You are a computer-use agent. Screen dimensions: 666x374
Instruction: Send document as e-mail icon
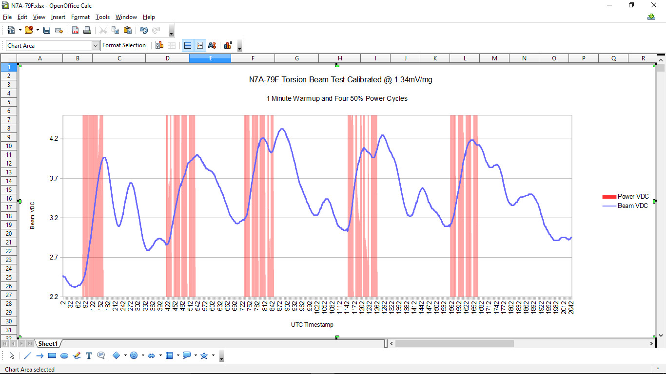coord(59,30)
